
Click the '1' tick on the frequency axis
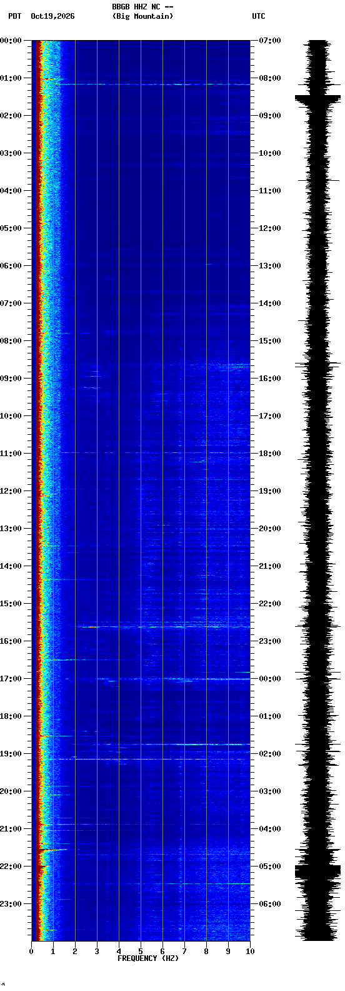(53, 952)
